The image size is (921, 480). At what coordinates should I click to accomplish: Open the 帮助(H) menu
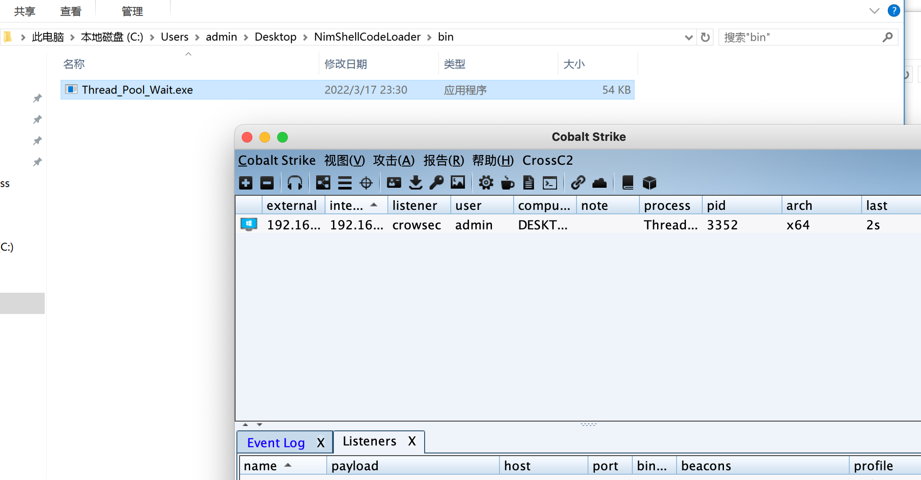coord(493,160)
